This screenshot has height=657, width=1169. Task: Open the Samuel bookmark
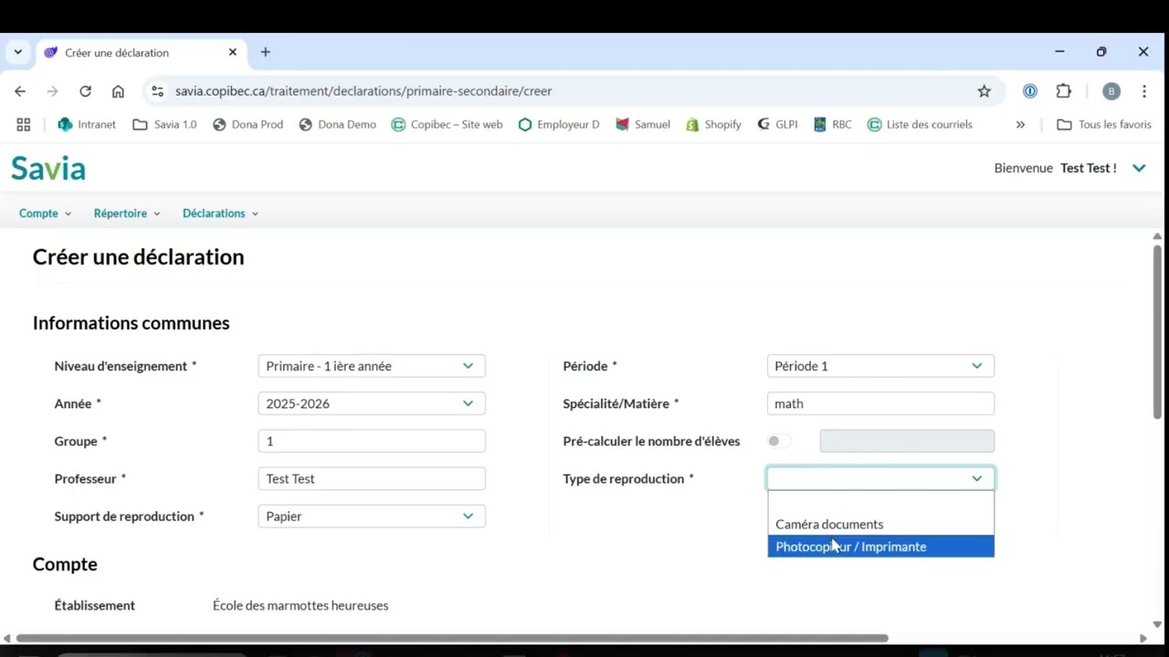643,124
